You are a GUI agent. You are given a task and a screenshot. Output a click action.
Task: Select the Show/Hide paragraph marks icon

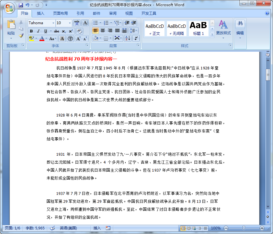tap(135, 38)
